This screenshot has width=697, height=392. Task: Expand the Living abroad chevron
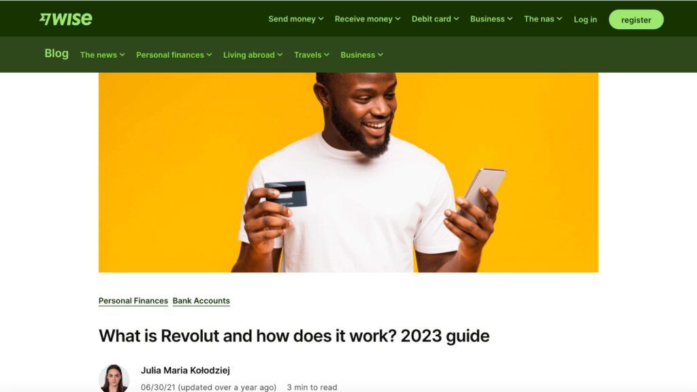click(280, 54)
